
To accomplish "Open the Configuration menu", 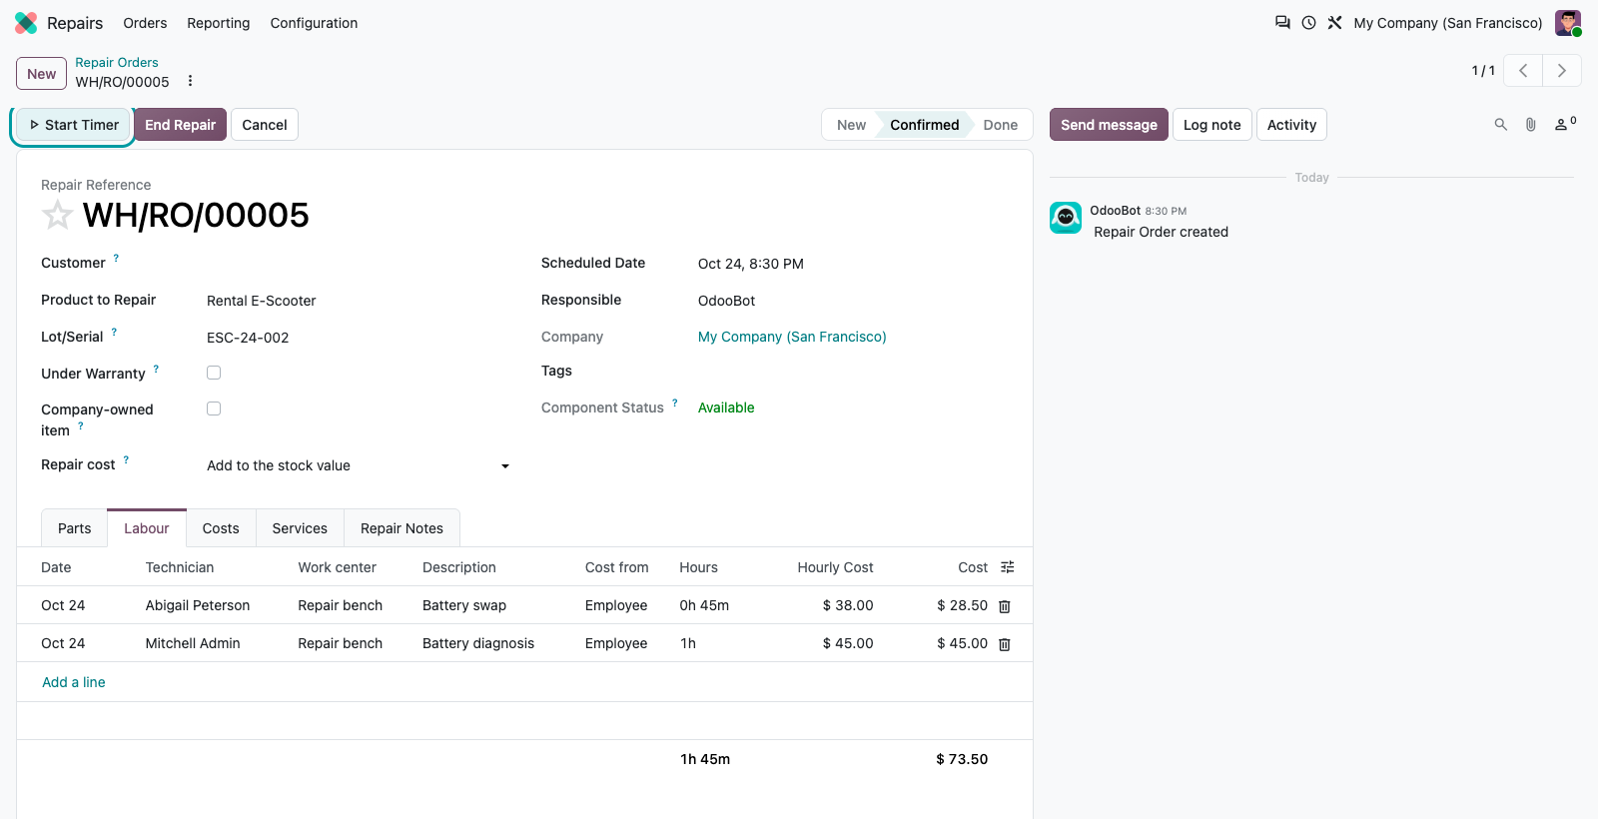I will point(314,23).
